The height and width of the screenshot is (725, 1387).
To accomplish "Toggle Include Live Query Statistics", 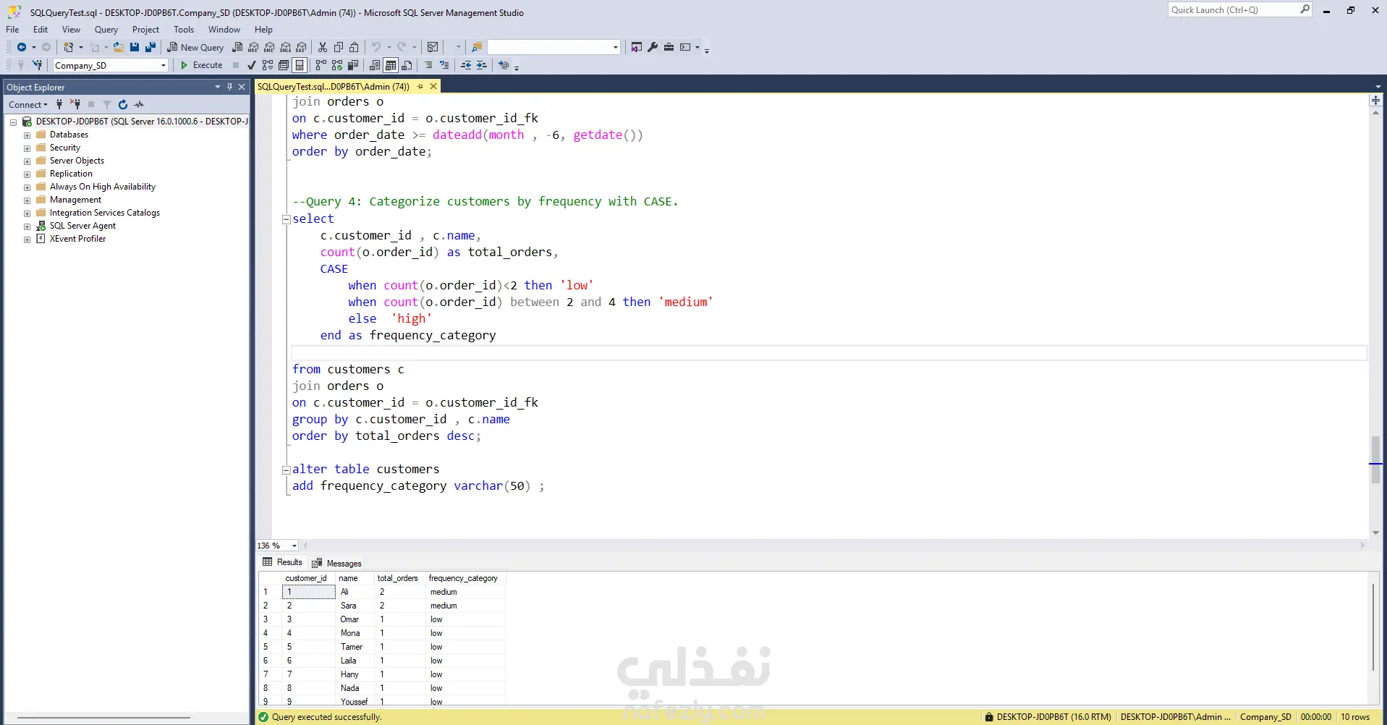I will click(337, 65).
